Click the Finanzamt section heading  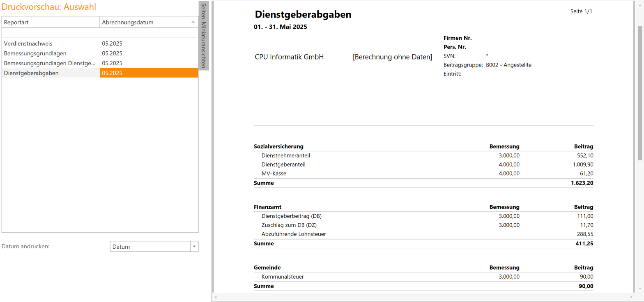[x=267, y=207]
